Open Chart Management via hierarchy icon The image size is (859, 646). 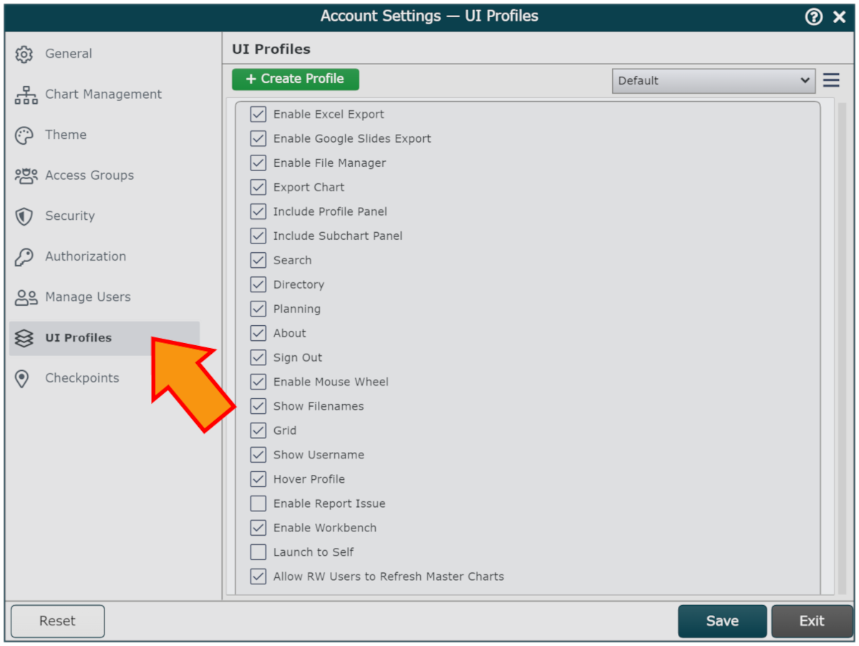(x=26, y=95)
